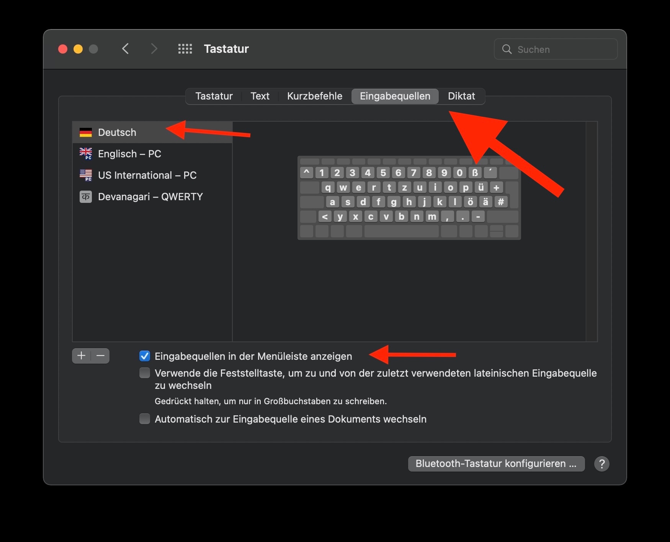Click the forward navigation chevron
This screenshot has height=542, width=670.
pyautogui.click(x=154, y=49)
